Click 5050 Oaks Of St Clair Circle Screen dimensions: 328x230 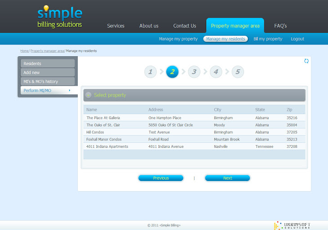[x=171, y=125]
